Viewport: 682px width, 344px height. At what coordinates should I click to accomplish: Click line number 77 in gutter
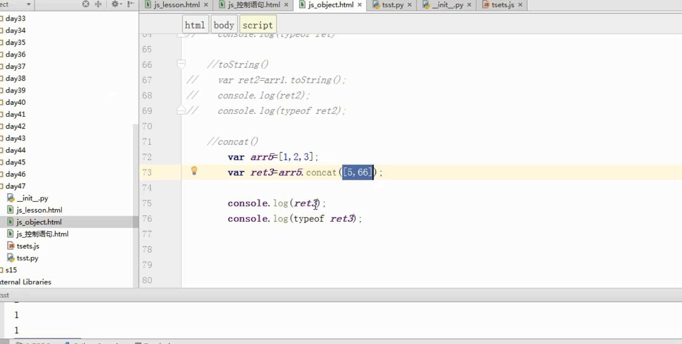click(147, 234)
